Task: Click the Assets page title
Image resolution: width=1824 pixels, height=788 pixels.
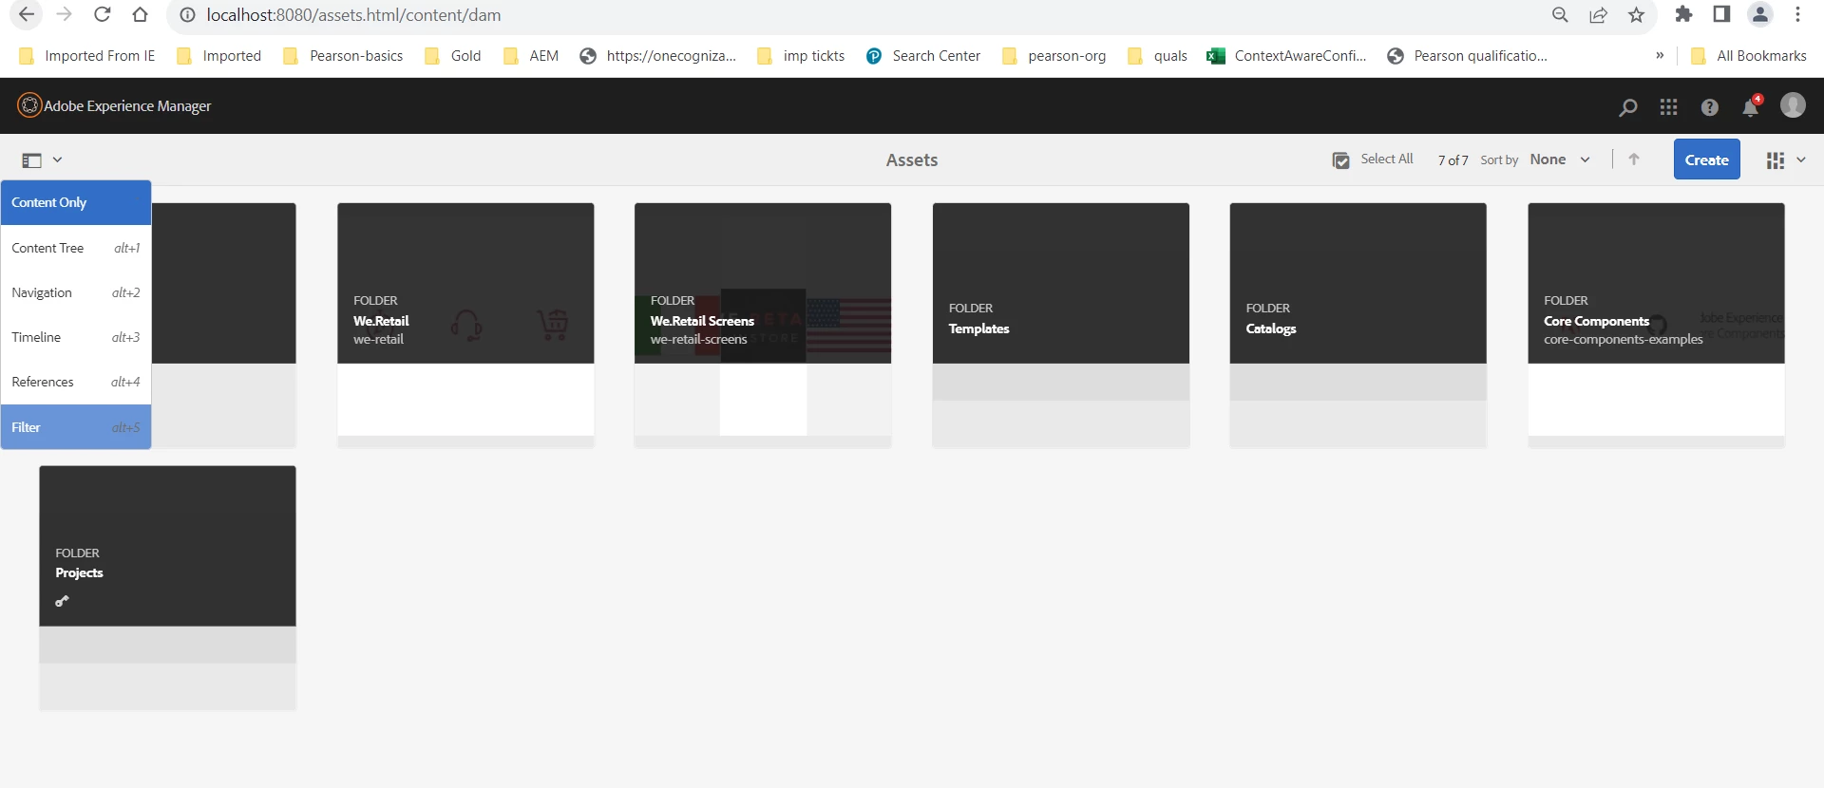Action: point(912,160)
